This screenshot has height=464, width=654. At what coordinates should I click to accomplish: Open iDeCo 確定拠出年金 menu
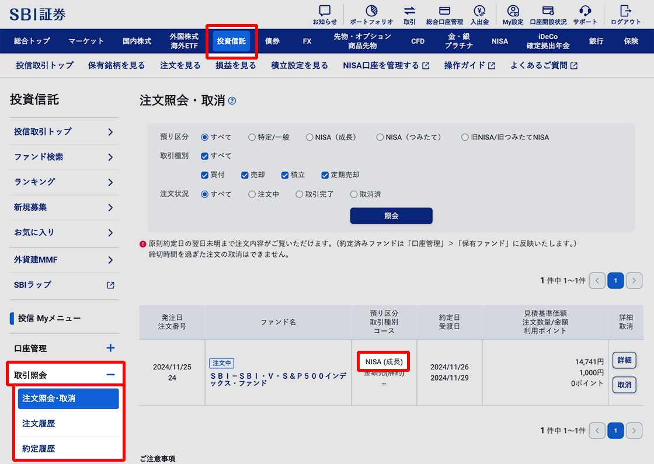548,41
